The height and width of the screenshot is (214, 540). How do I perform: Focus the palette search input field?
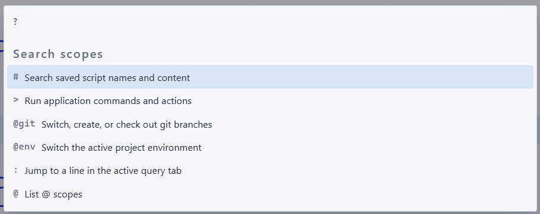point(270,22)
